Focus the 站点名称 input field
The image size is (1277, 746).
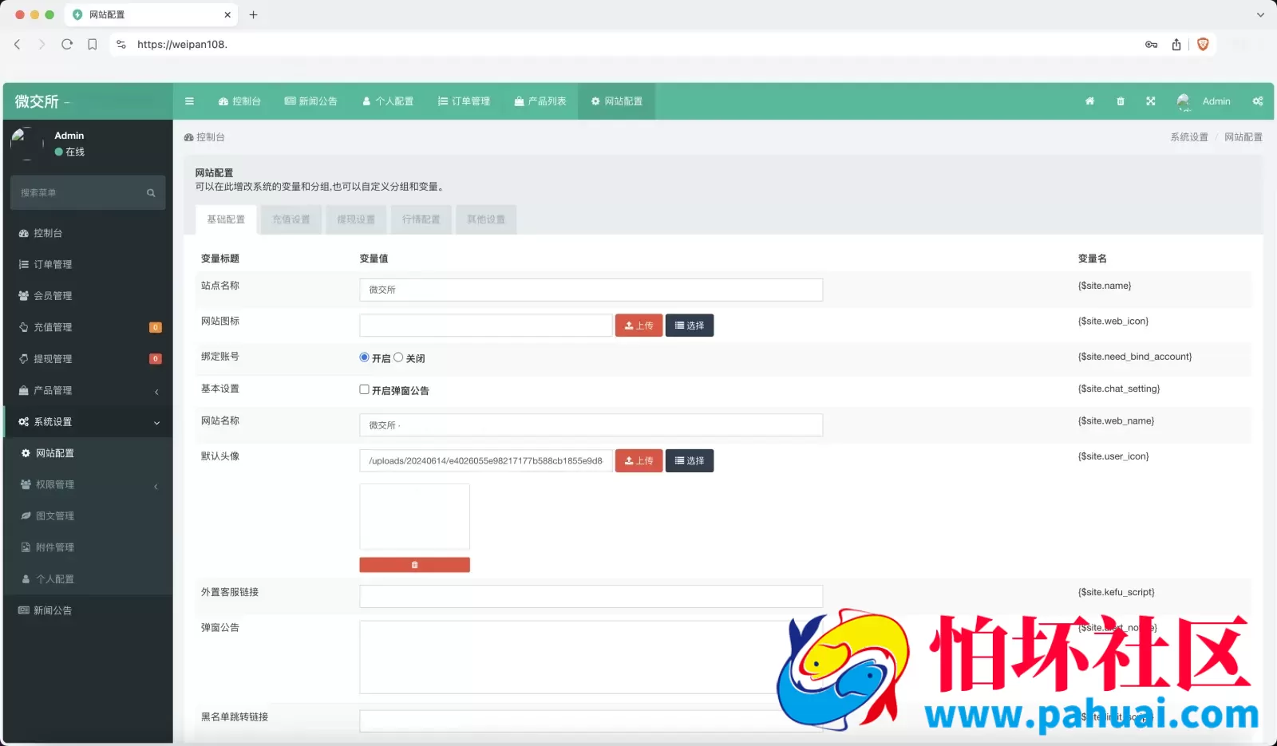point(591,290)
